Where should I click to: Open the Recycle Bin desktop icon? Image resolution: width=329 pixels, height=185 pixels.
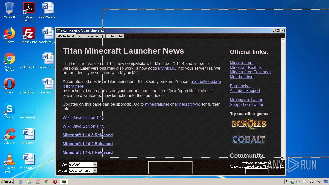pyautogui.click(x=9, y=11)
